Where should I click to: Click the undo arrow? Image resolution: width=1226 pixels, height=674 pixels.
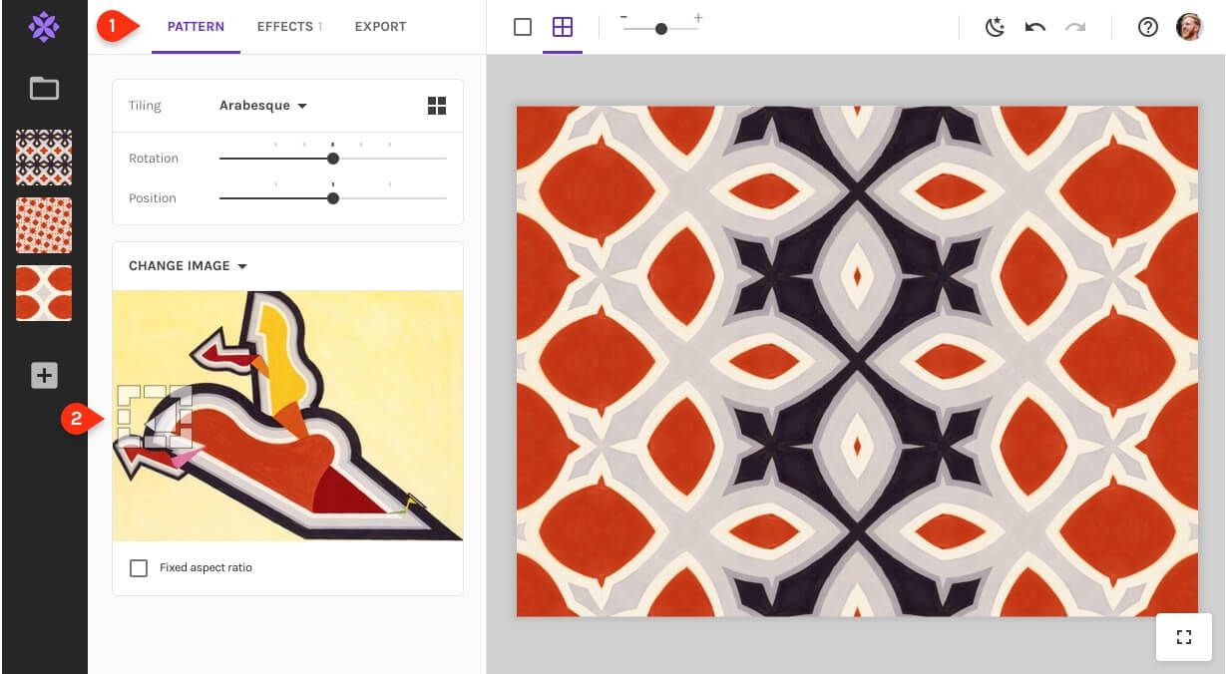pyautogui.click(x=1034, y=27)
